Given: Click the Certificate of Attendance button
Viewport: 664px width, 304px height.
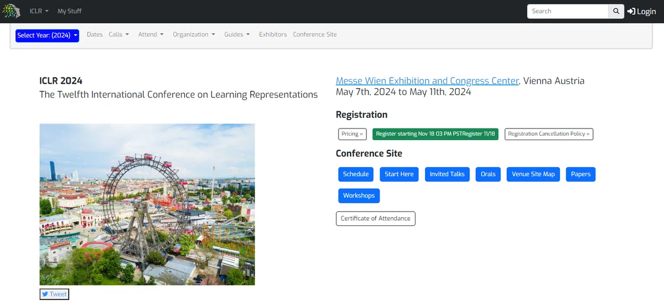Looking at the screenshot, I should pyautogui.click(x=376, y=219).
